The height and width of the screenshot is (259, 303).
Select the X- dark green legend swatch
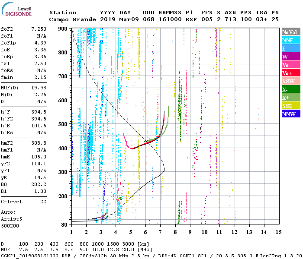pos(291,89)
